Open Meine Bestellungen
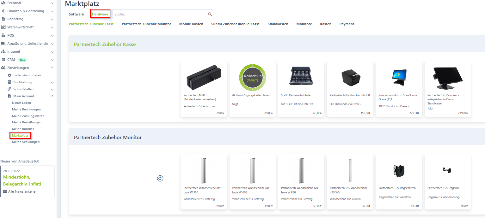The image size is (485, 218). 27,122
